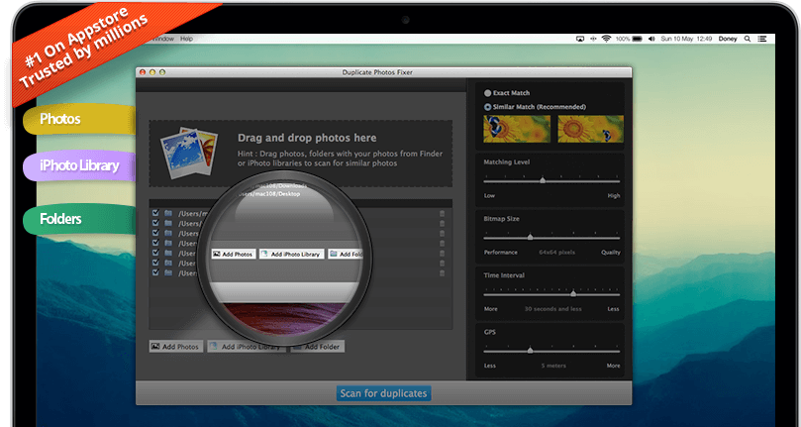Image resolution: width=801 pixels, height=427 pixels.
Task: Uncheck the last folder row checkbox
Action: coord(155,272)
